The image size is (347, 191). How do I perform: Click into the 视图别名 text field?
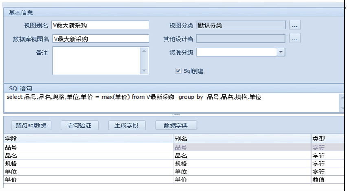101,25
